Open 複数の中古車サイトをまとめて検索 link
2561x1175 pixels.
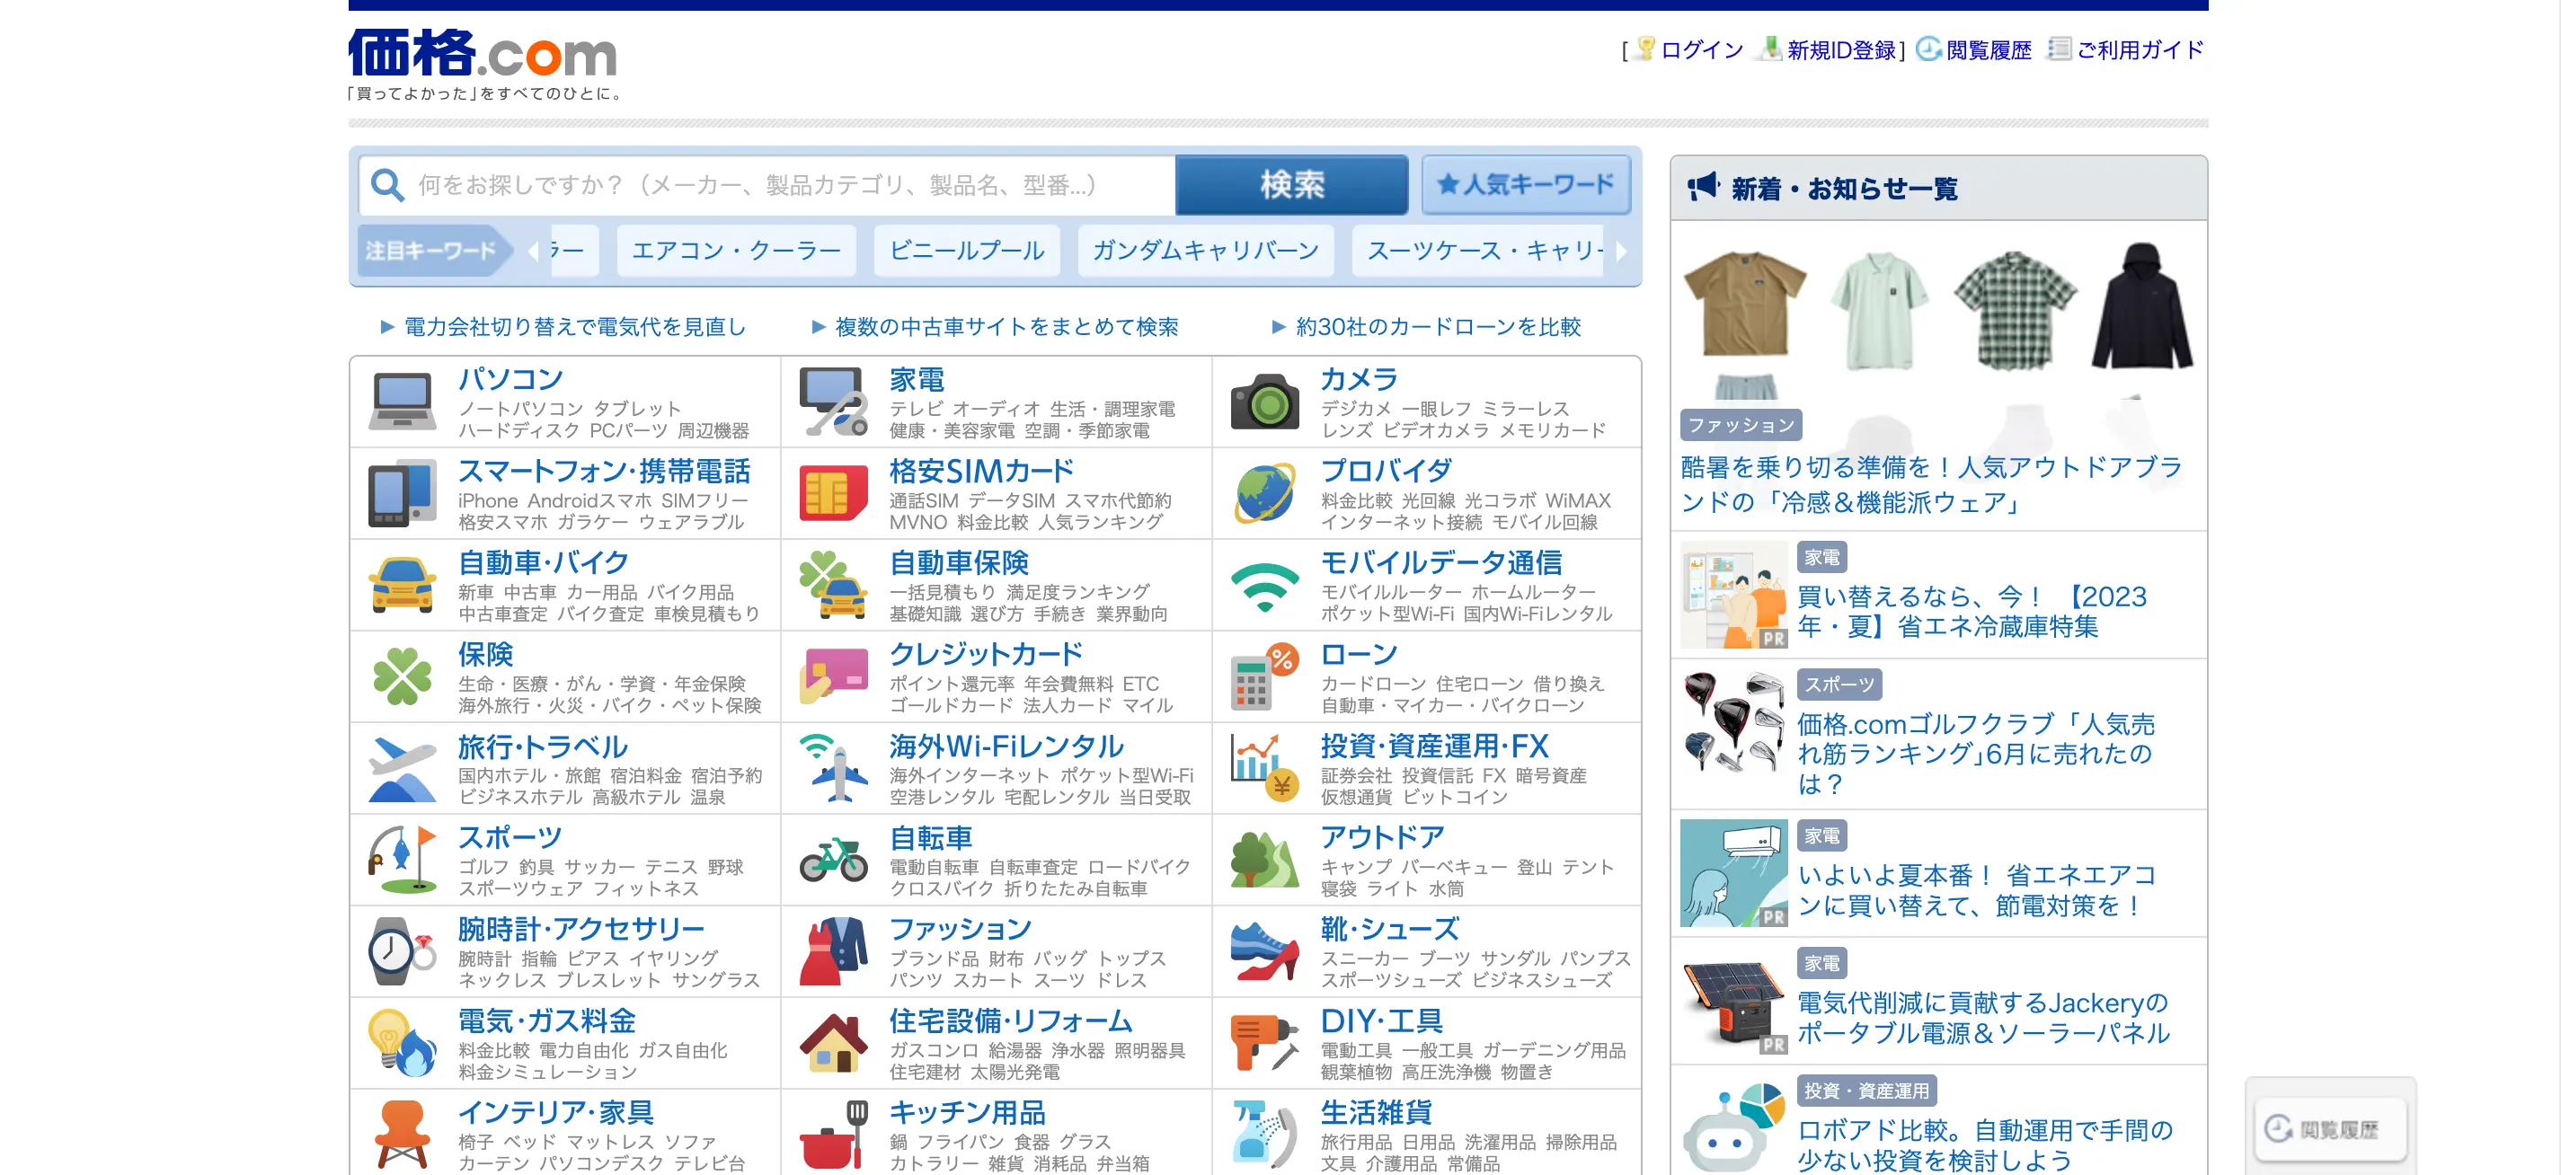(x=1006, y=327)
